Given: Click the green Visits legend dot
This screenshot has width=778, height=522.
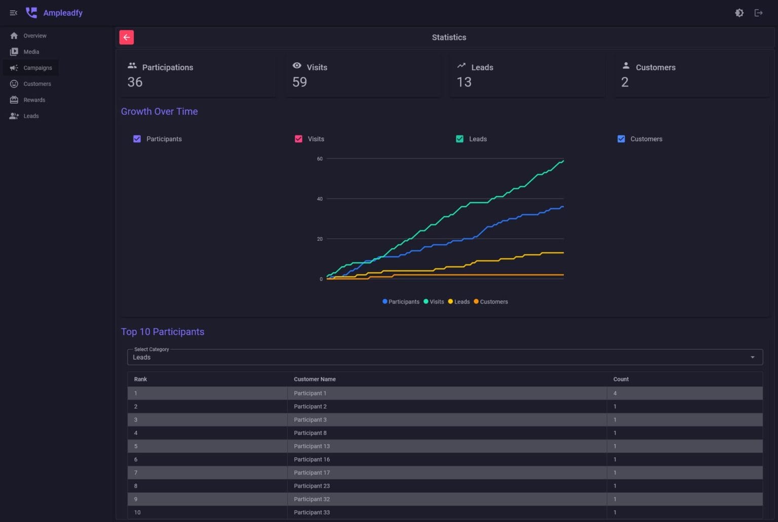Looking at the screenshot, I should click(x=426, y=301).
